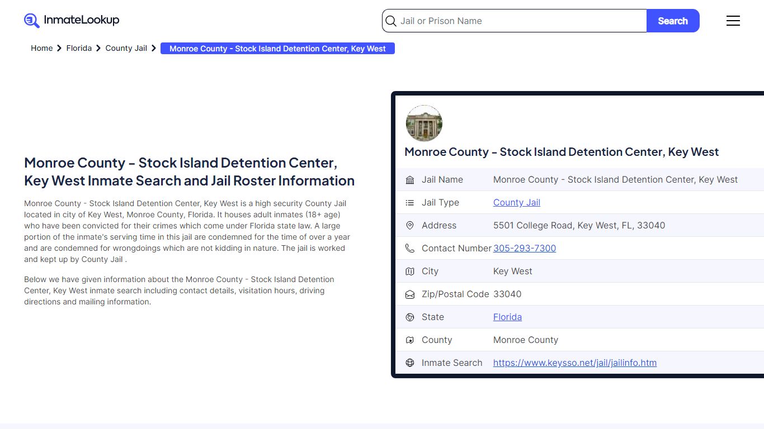
Task: Click the County label in table
Action: [x=437, y=340]
